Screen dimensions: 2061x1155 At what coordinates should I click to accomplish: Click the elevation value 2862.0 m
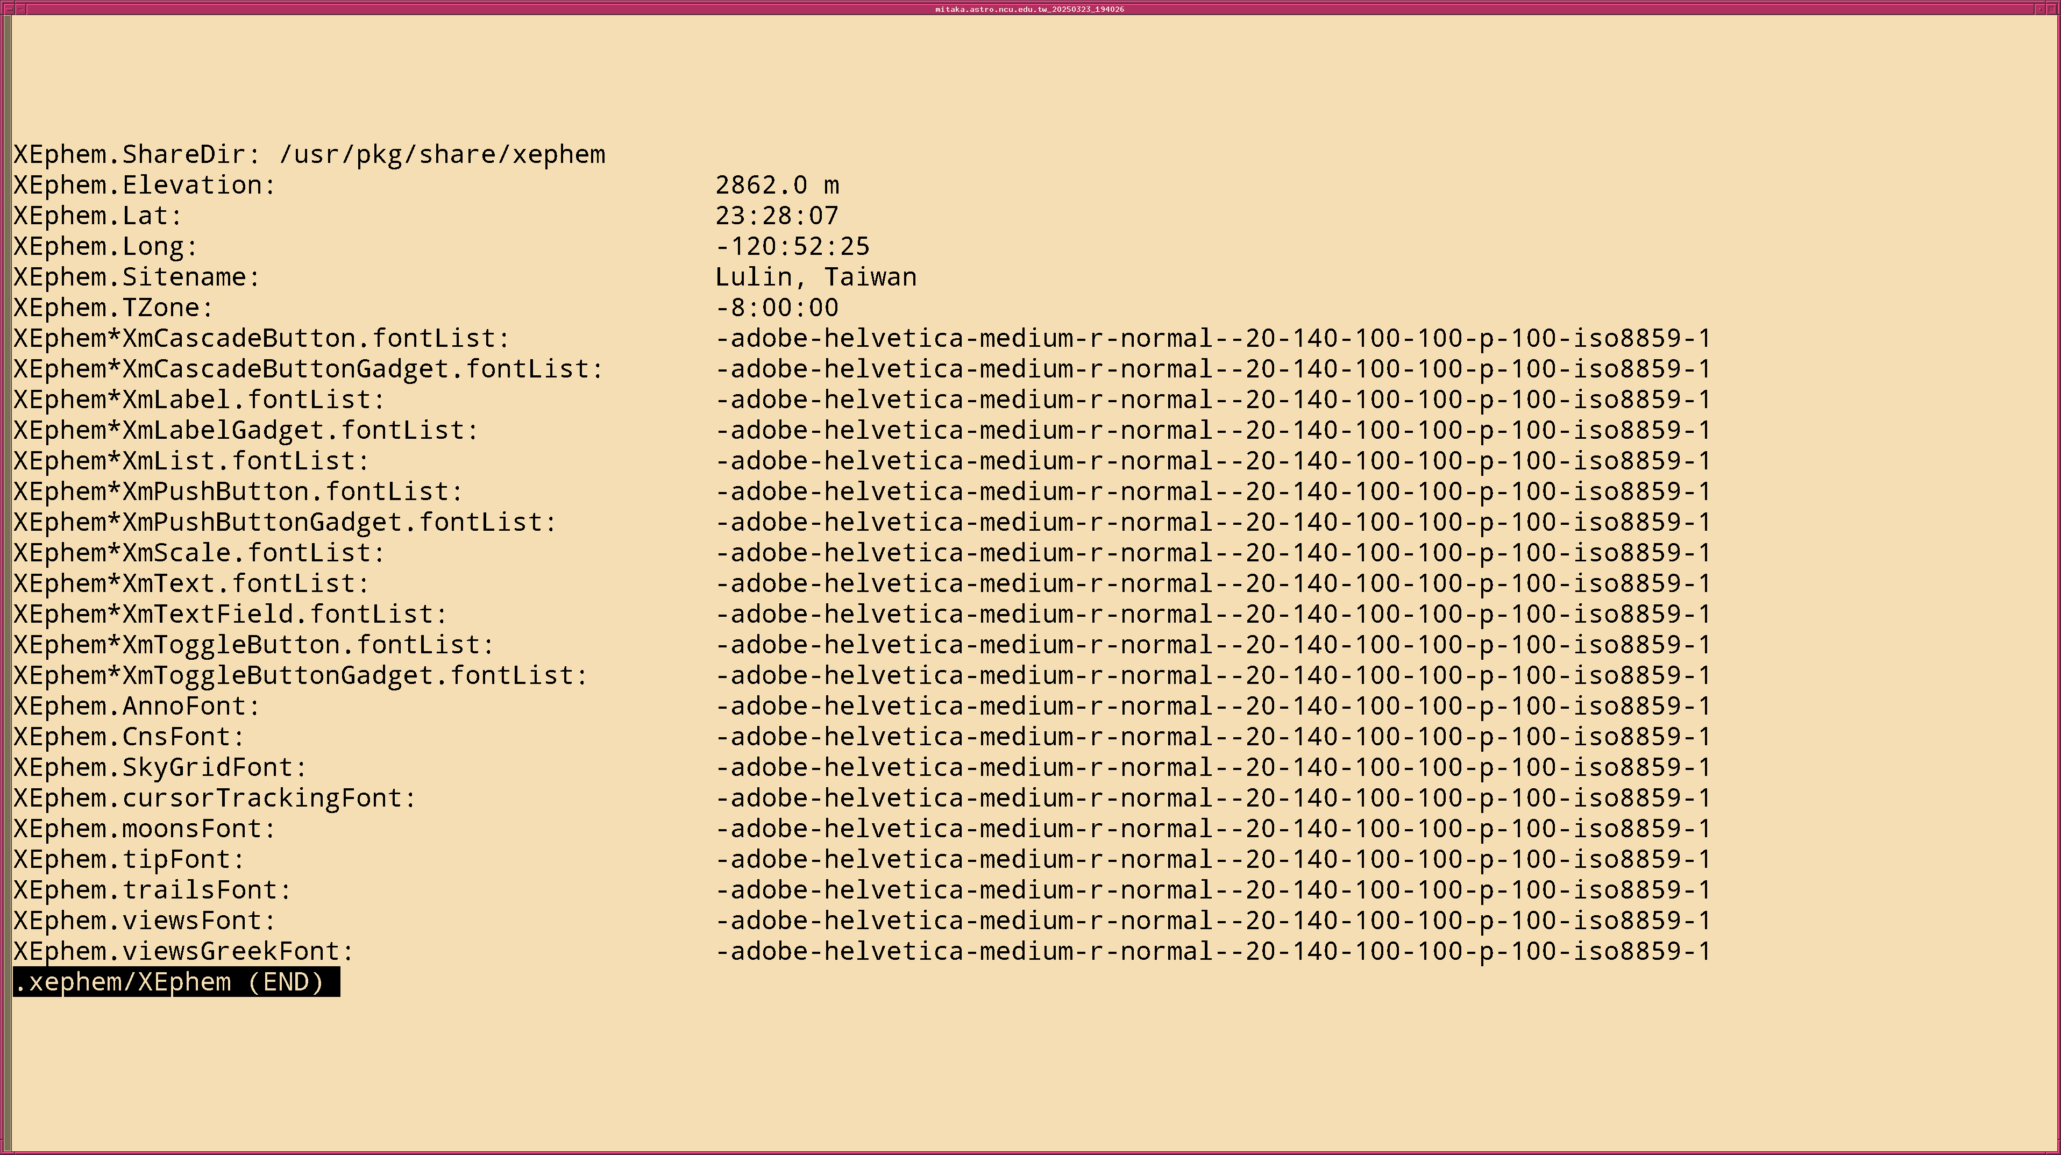[x=777, y=186]
